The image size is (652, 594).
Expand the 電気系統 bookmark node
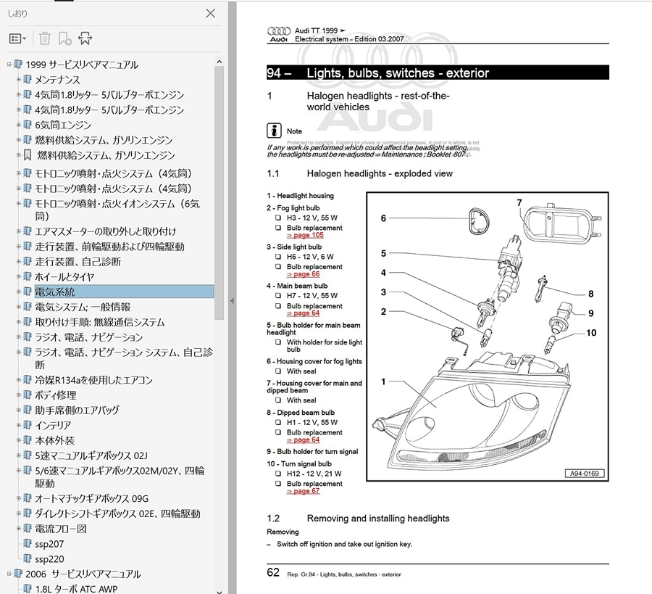(x=18, y=292)
